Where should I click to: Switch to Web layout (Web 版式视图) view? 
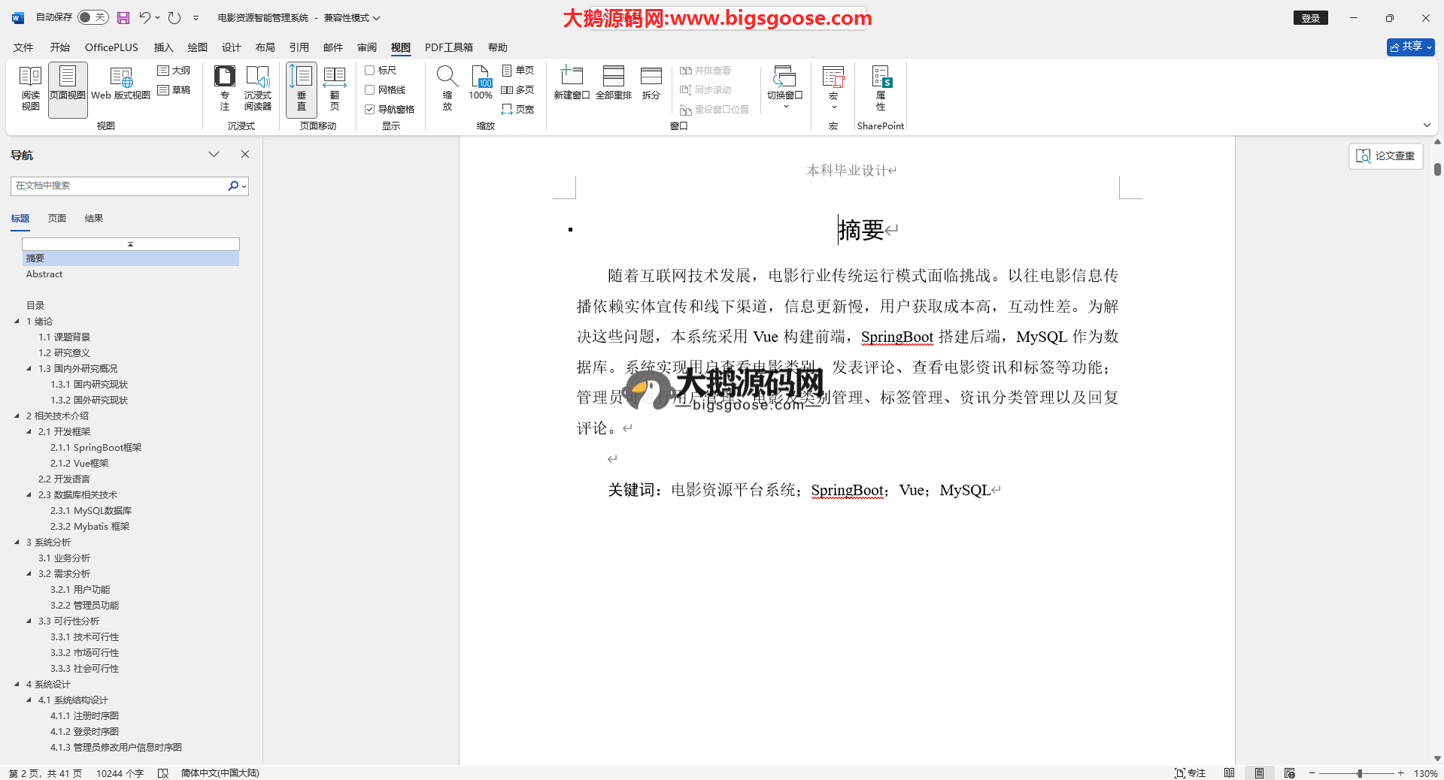pos(120,84)
